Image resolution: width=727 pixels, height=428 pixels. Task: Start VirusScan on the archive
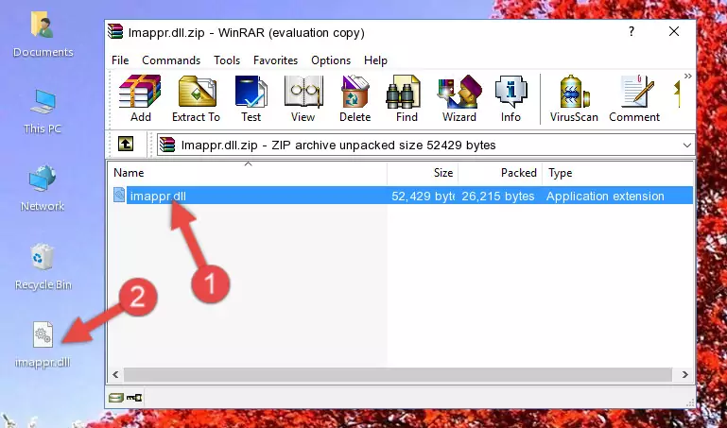pyautogui.click(x=574, y=98)
